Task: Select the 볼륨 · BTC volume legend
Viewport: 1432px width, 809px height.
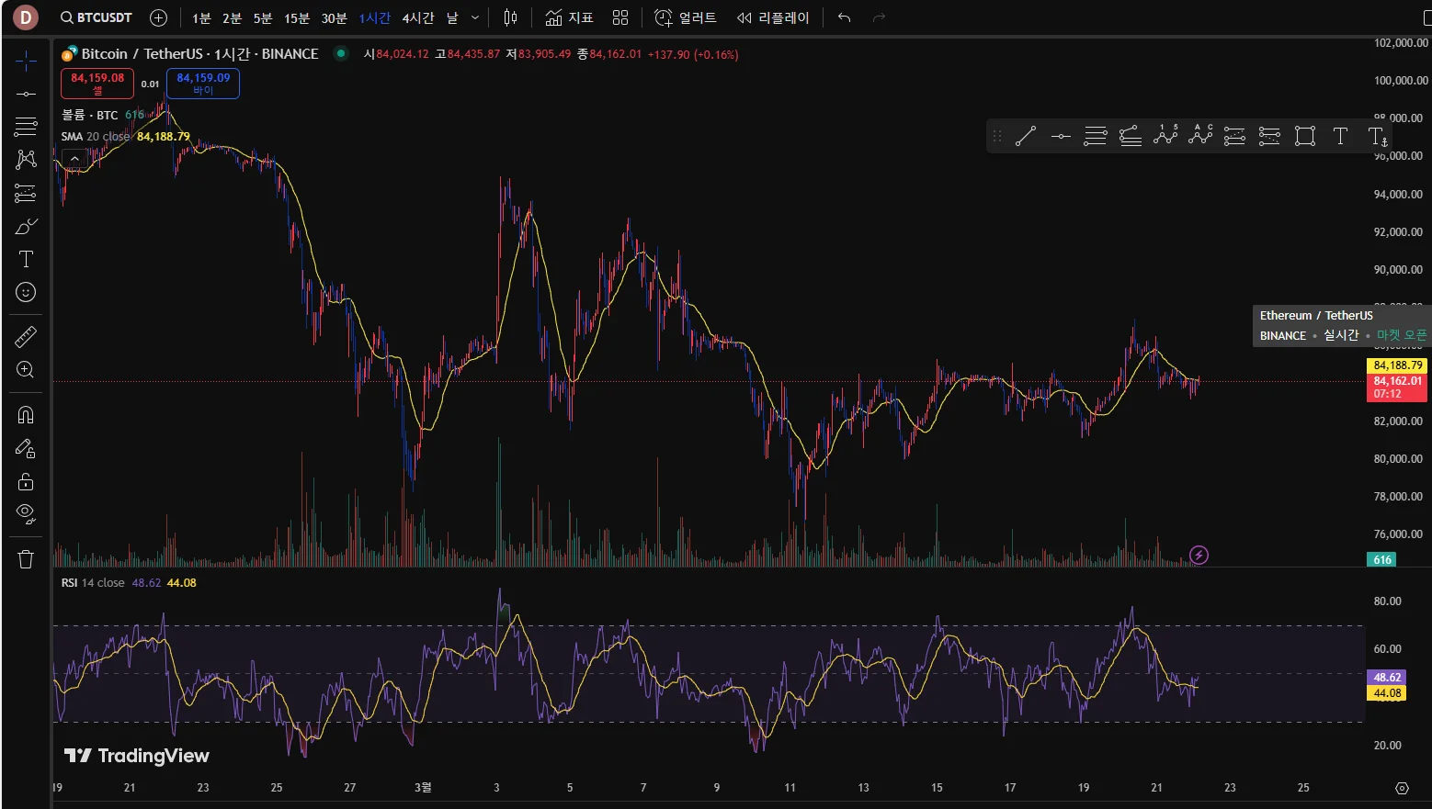Action: [x=90, y=115]
